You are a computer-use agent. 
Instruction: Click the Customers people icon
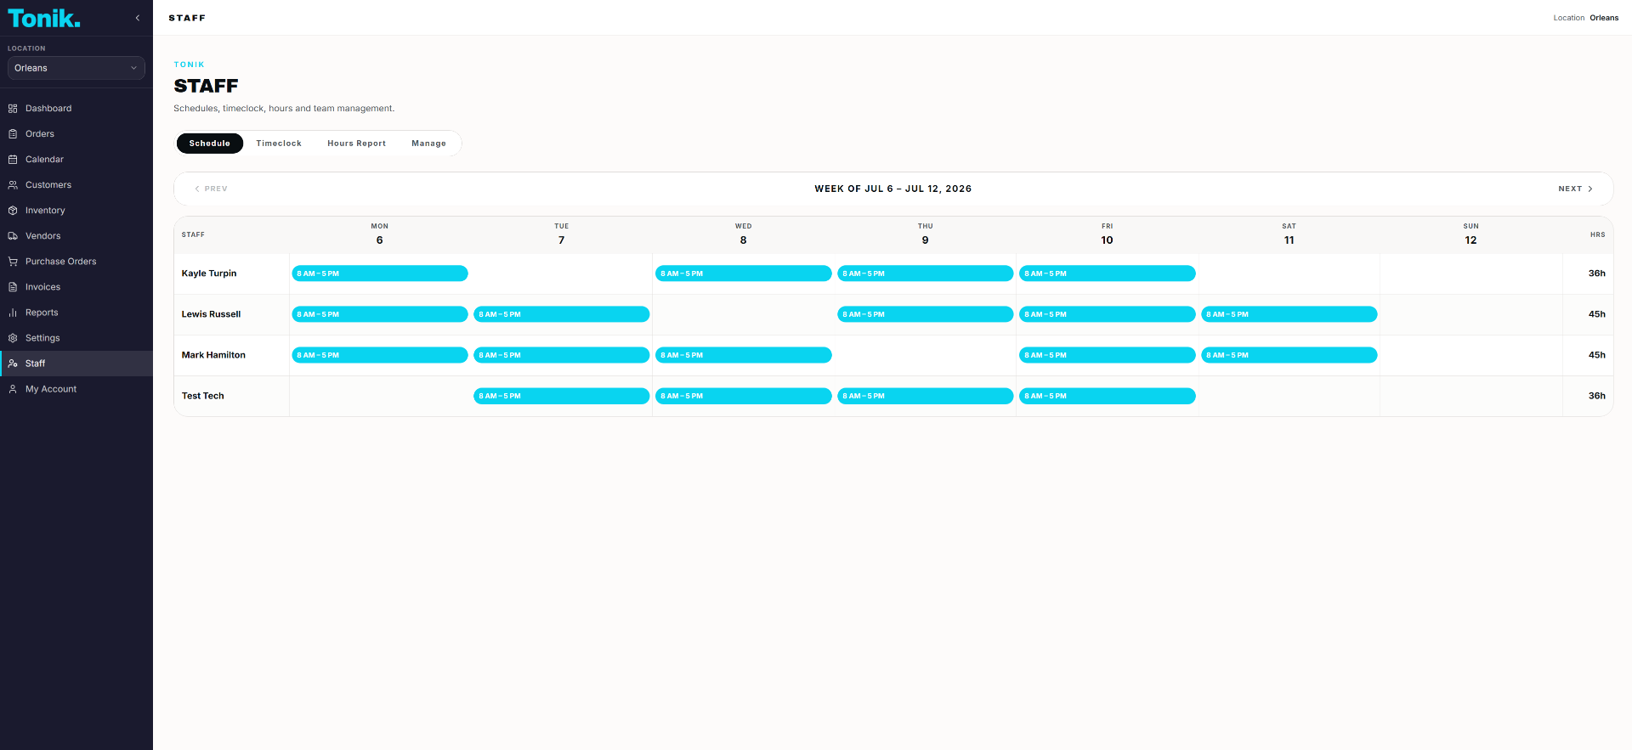point(13,185)
